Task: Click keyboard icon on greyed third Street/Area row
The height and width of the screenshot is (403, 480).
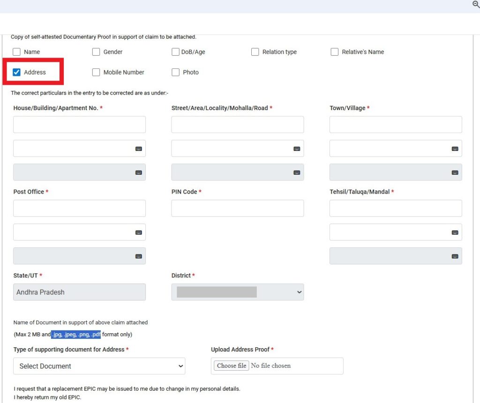Action: (297, 172)
